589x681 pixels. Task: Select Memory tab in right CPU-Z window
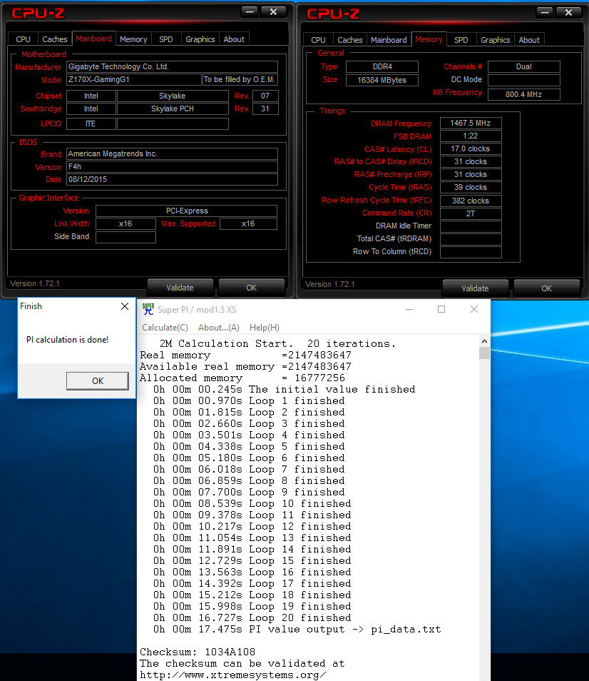429,39
